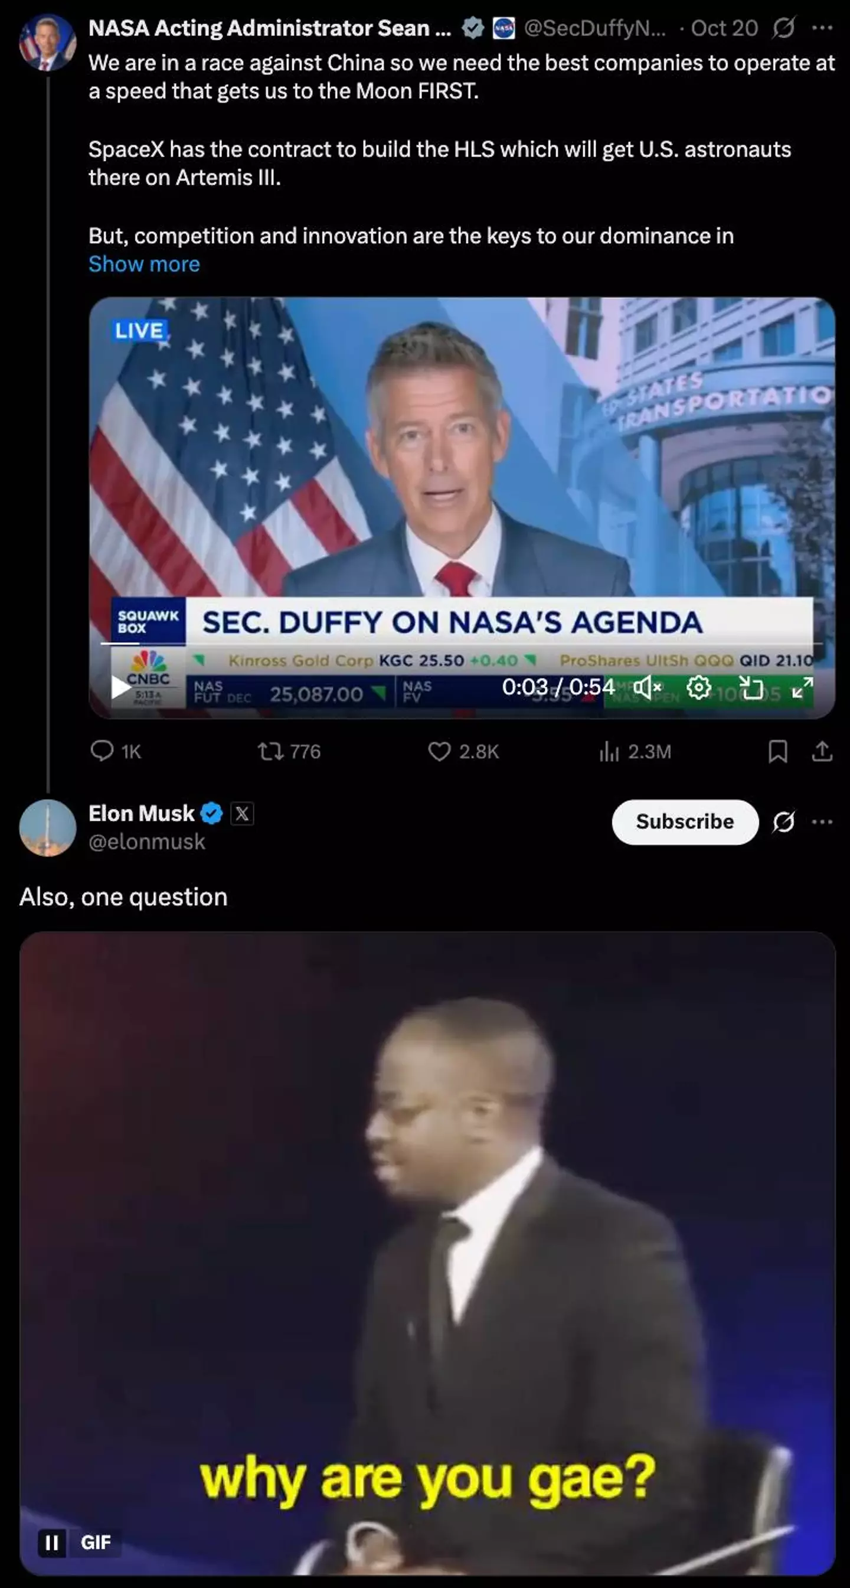850x1588 pixels.
Task: Unmute the CNBC video
Action: pos(648,687)
